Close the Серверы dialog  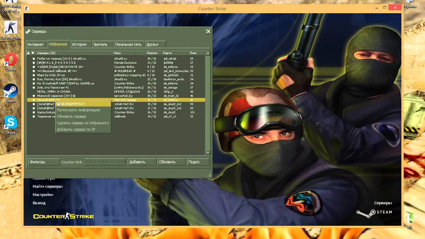click(208, 32)
